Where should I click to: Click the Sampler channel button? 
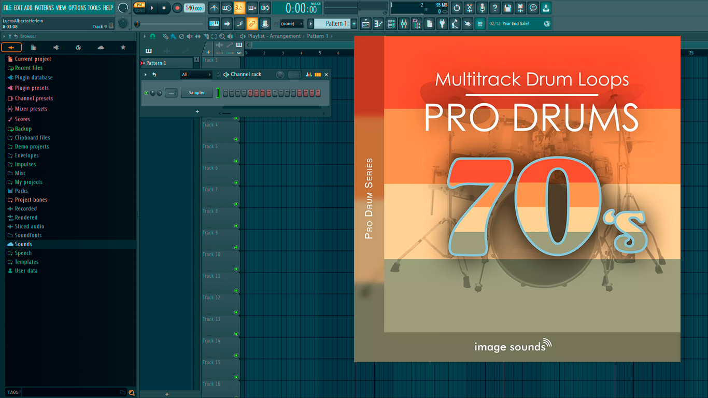click(196, 93)
